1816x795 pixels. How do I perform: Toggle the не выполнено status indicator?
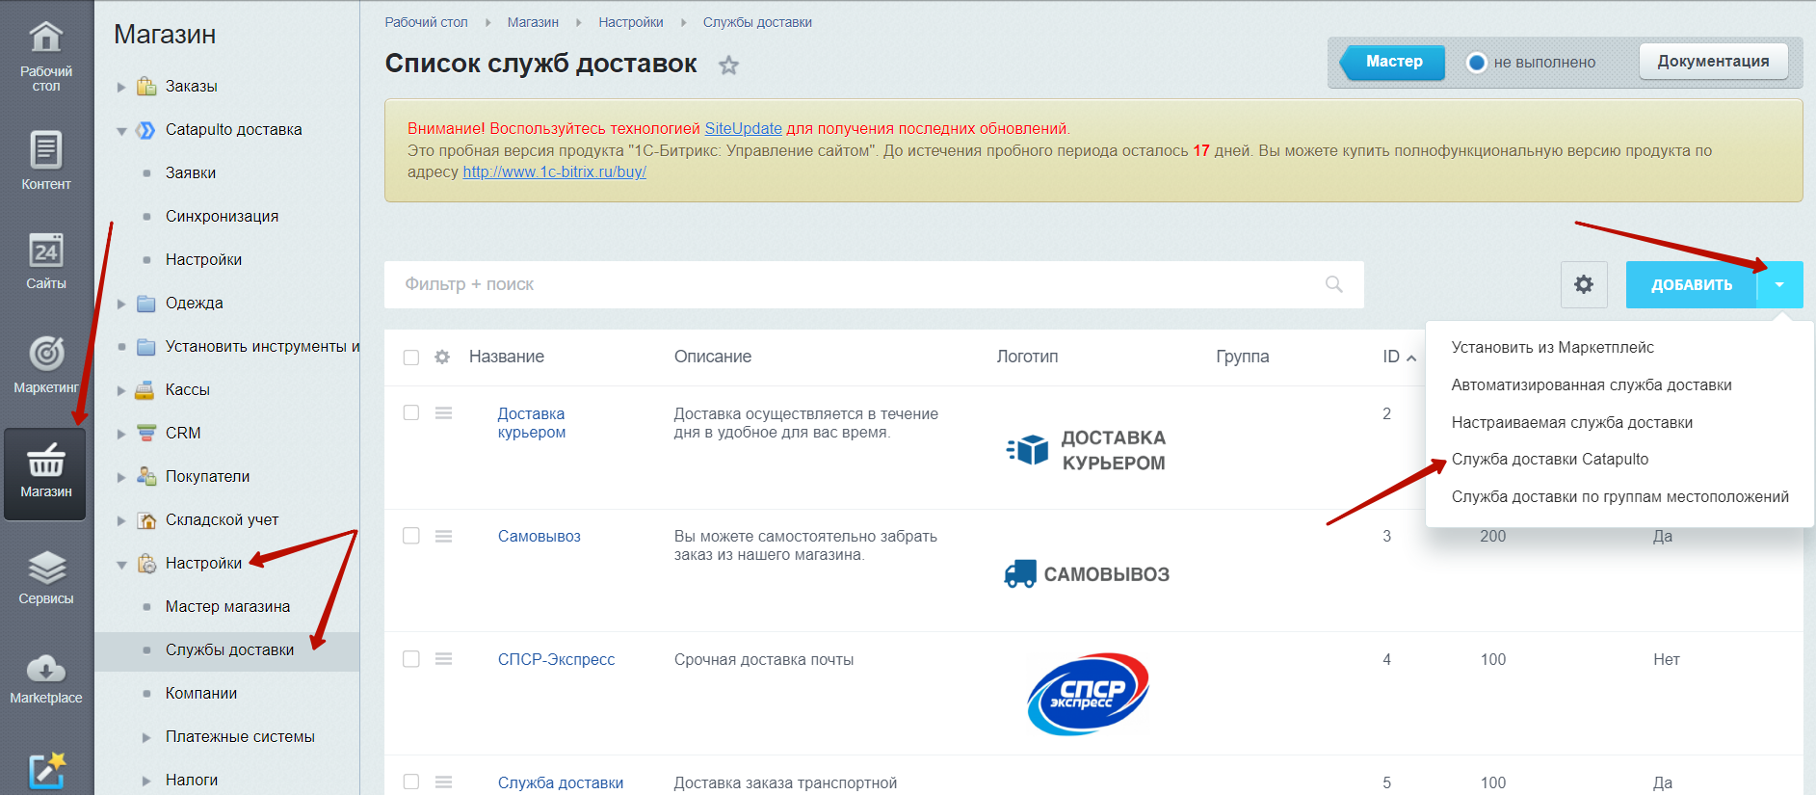[x=1476, y=63]
